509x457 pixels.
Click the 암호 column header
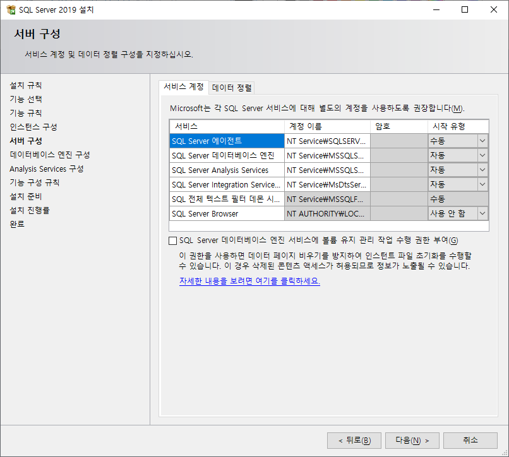click(x=399, y=126)
